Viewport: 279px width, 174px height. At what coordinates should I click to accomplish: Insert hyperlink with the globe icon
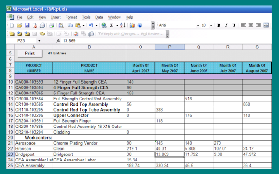click(104, 26)
